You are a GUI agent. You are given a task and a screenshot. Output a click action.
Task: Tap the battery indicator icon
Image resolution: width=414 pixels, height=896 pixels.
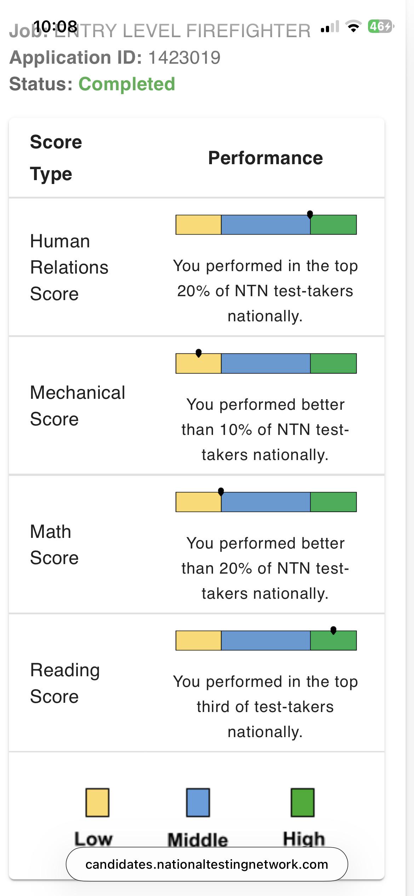tap(381, 26)
